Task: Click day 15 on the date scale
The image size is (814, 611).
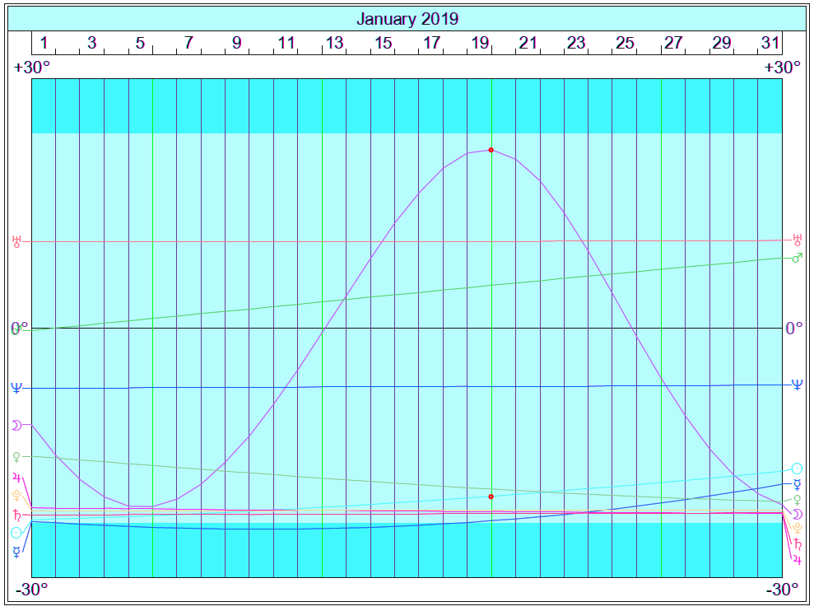Action: tap(383, 42)
